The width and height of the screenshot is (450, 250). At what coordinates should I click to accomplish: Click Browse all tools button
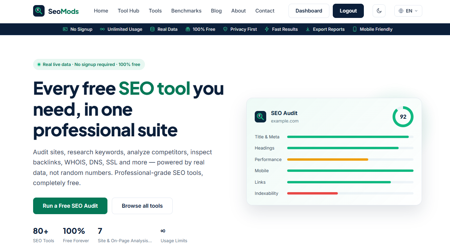click(142, 206)
